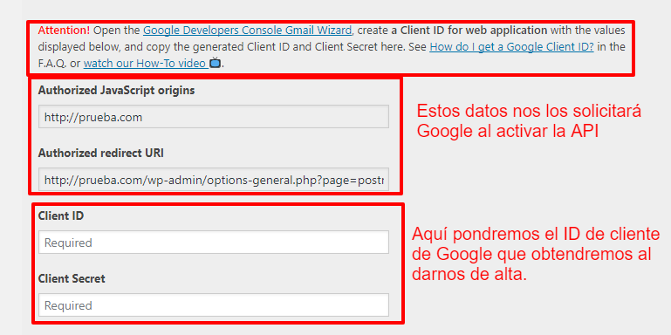
Task: Open the Google Developers Console Gmail Wizard link
Action: point(247,31)
